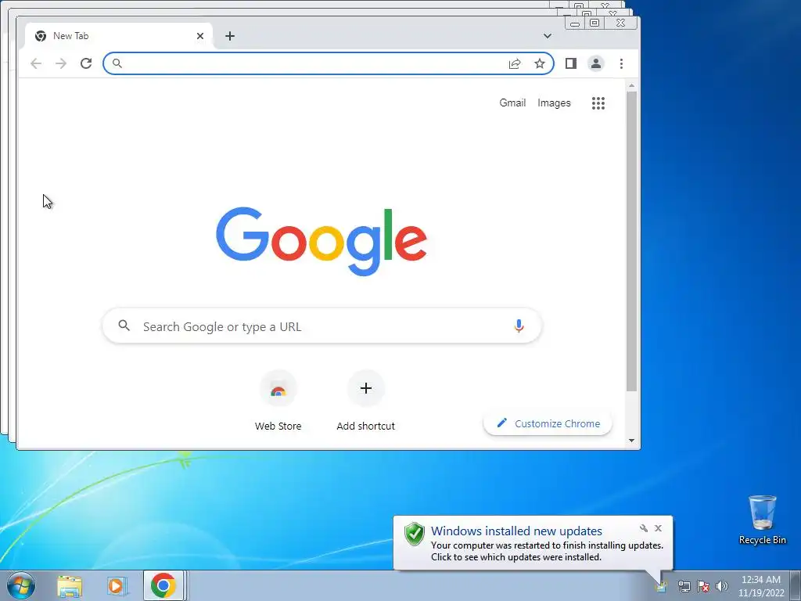Open the Chrome three-dot menu

pos(621,63)
